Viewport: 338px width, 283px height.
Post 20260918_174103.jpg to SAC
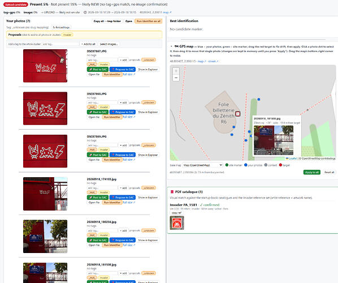(98, 198)
